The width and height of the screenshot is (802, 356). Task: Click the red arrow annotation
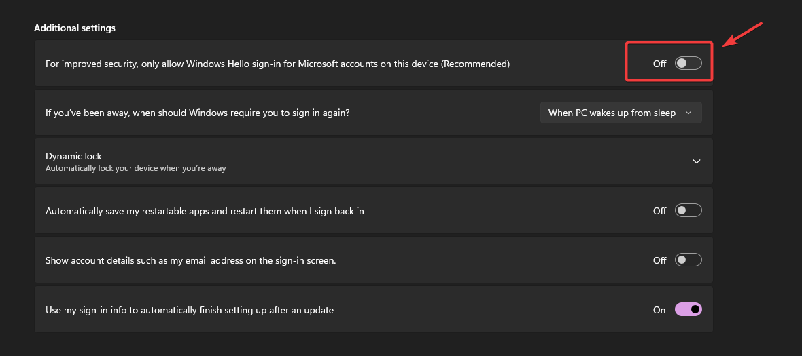pos(743,35)
